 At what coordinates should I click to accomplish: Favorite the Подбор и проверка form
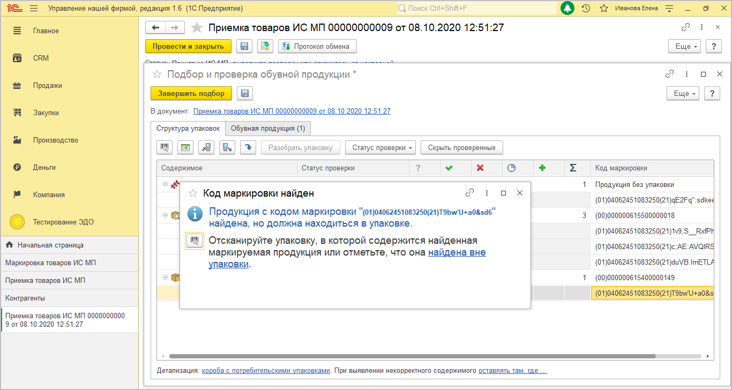(157, 74)
